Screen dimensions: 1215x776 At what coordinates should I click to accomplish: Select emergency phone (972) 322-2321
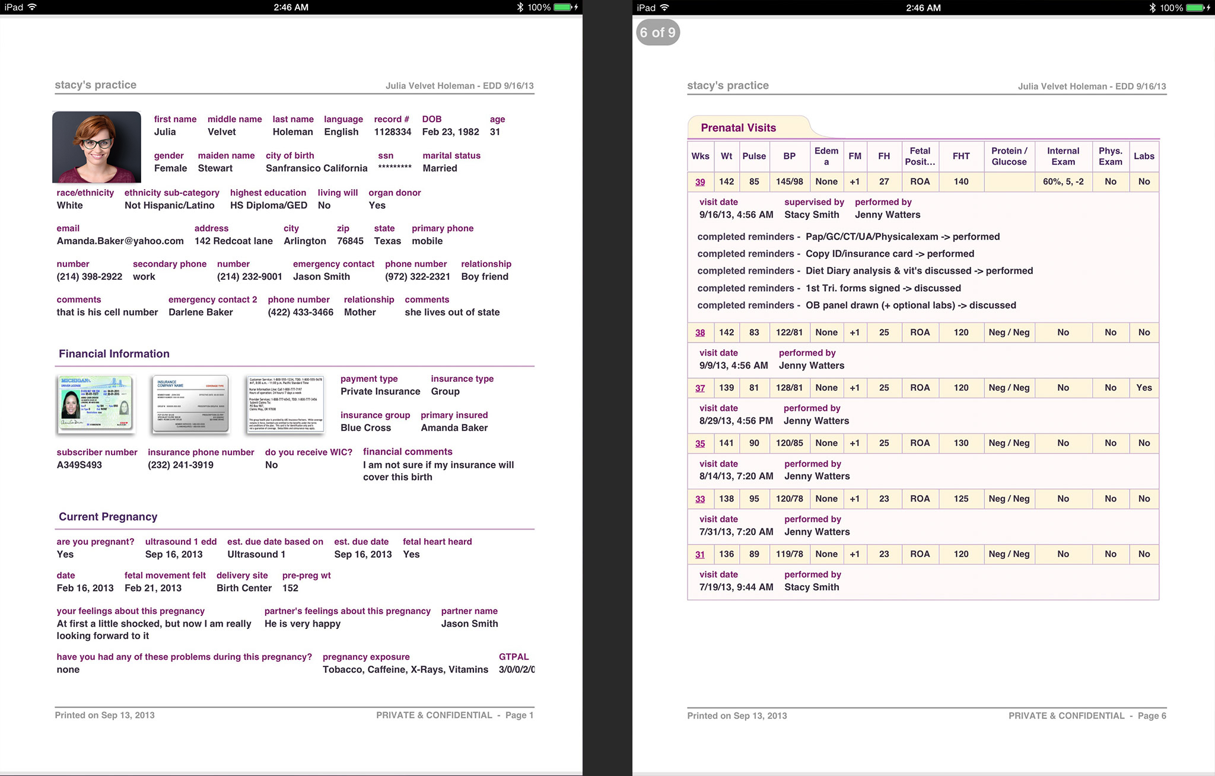tap(418, 277)
